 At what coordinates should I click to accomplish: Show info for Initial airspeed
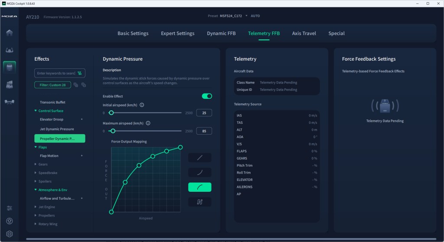coord(142,105)
